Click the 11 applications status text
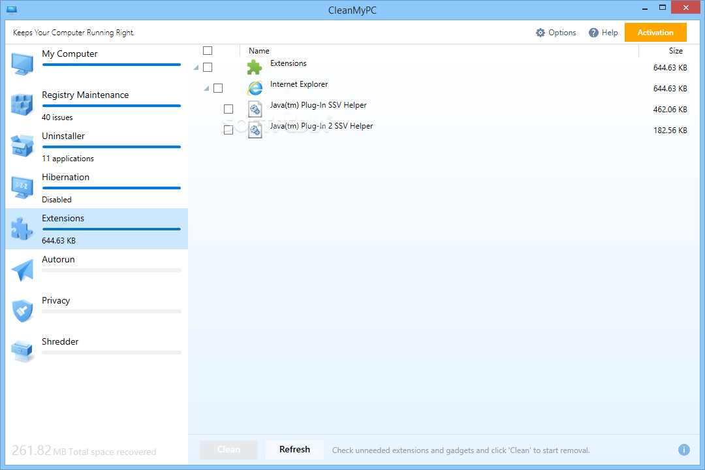Image resolution: width=705 pixels, height=470 pixels. point(68,159)
